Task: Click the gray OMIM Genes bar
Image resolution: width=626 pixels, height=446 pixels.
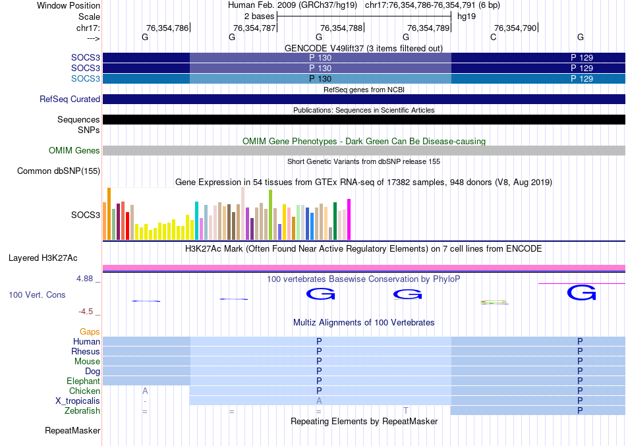Action: point(364,150)
